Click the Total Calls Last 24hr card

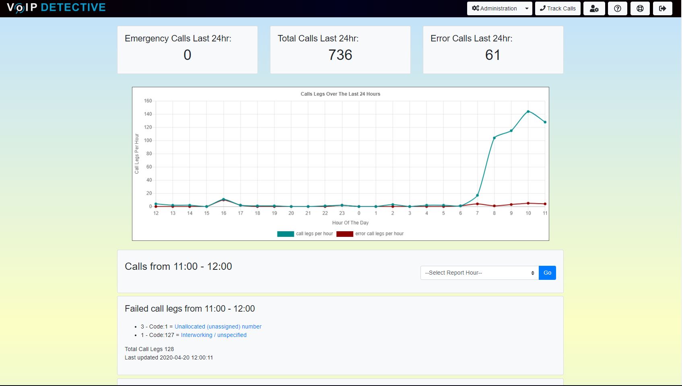(x=340, y=50)
